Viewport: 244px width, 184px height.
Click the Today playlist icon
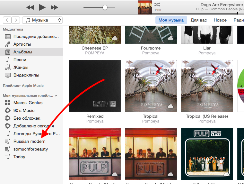(x=7, y=157)
